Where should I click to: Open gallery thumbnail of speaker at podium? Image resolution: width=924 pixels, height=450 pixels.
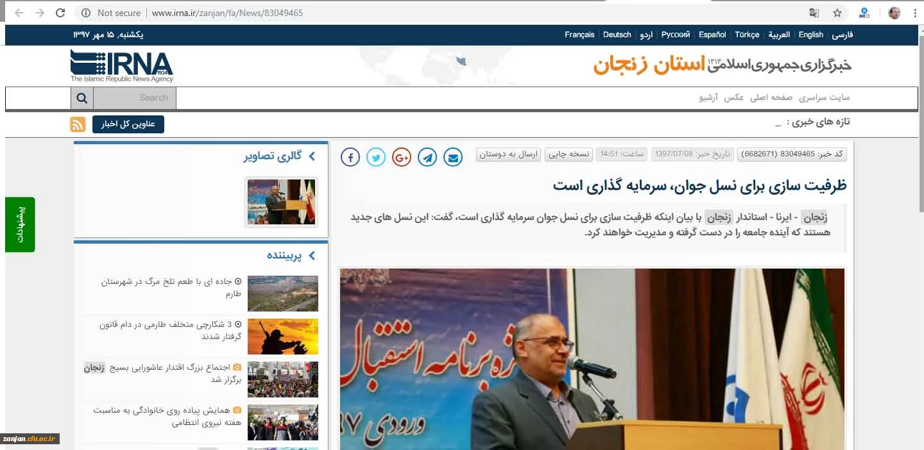click(282, 202)
